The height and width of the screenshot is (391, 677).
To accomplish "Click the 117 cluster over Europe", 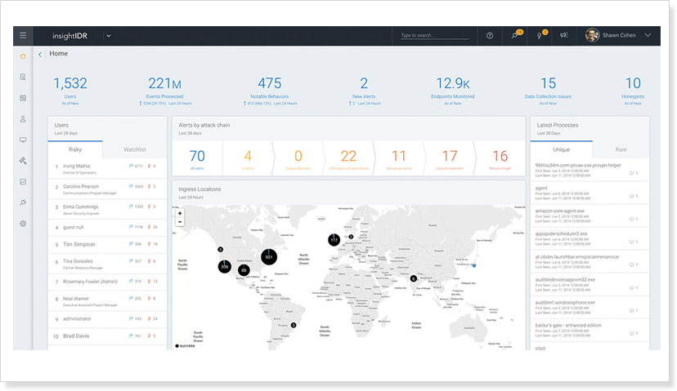I will click(334, 240).
